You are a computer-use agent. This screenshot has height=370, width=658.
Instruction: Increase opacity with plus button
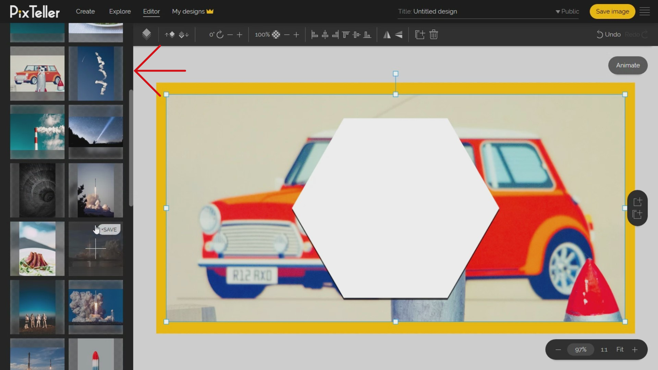click(x=296, y=35)
